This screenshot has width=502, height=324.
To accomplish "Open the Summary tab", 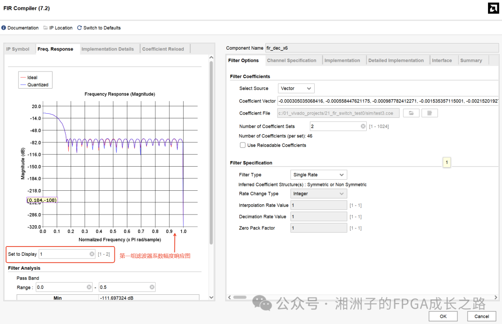I will 471,60.
